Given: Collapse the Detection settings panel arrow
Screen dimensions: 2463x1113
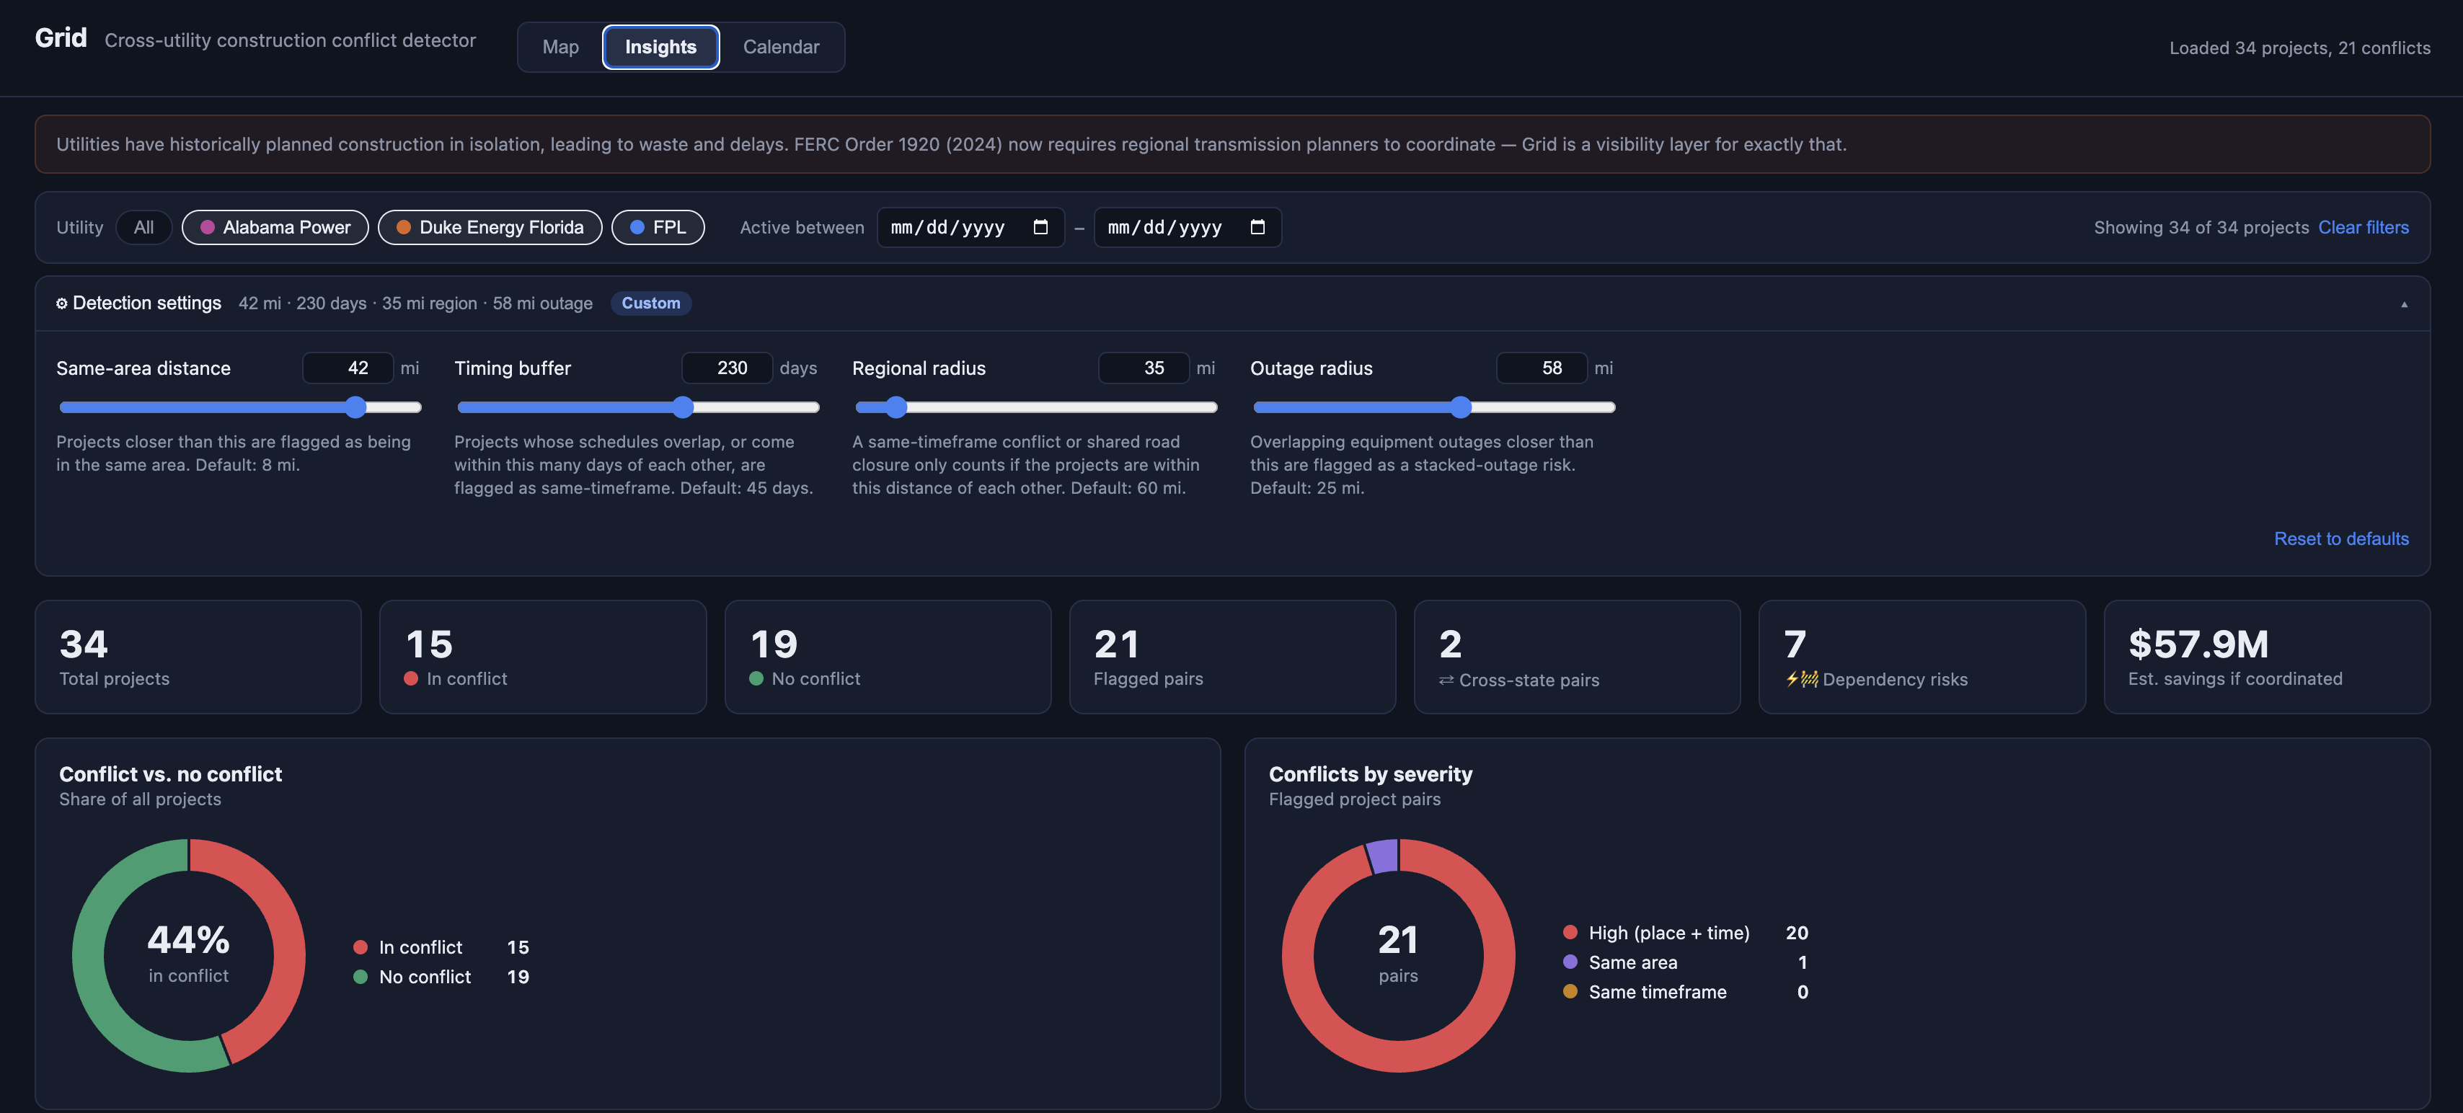Looking at the screenshot, I should coord(2404,304).
